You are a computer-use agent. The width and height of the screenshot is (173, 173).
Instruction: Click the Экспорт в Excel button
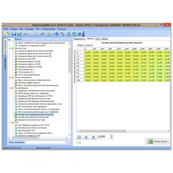(157, 141)
